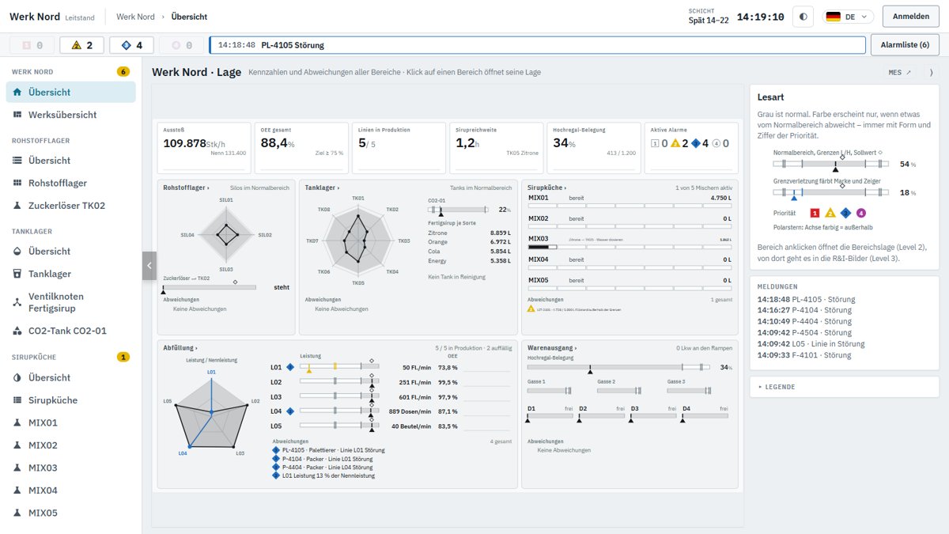Viewport: 949px width, 534px height.
Task: Click the drop icon of Übersicht under TANKLAGER
Action: pyautogui.click(x=17, y=252)
